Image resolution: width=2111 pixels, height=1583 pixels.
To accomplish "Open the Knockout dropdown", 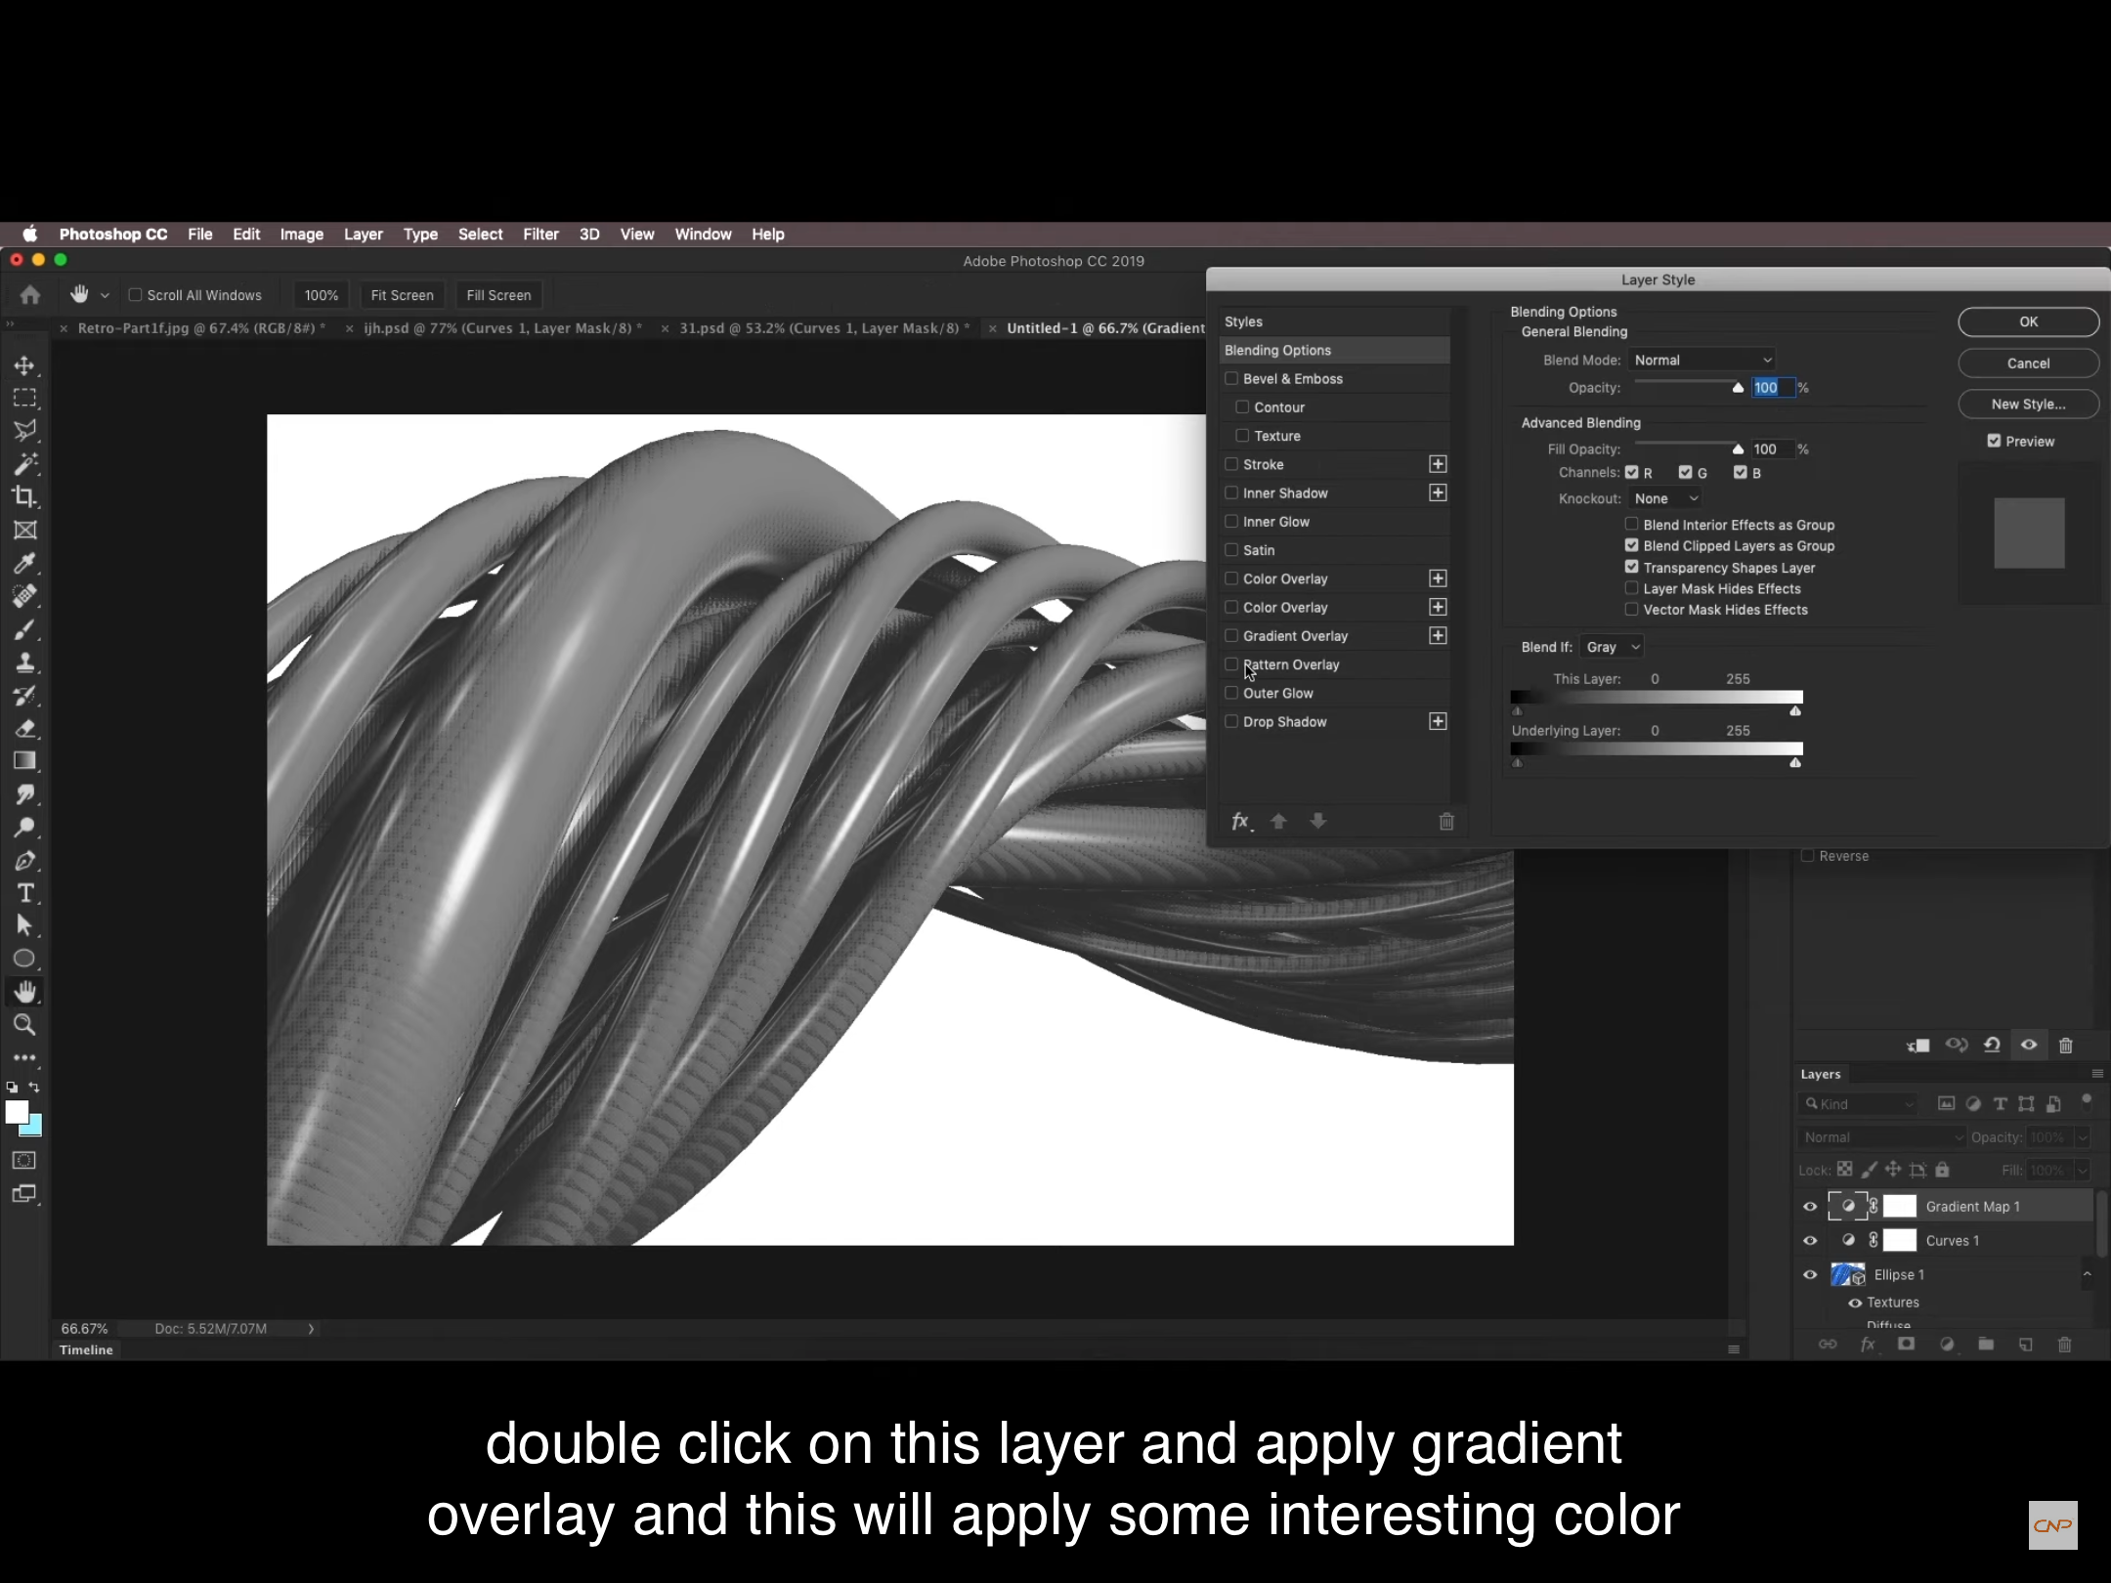I will point(1664,498).
